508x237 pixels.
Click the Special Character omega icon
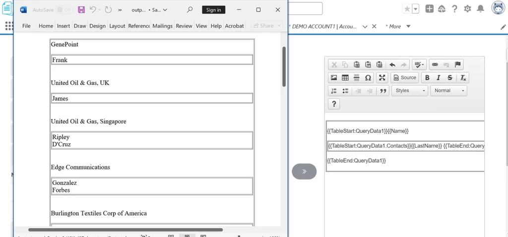(x=368, y=78)
